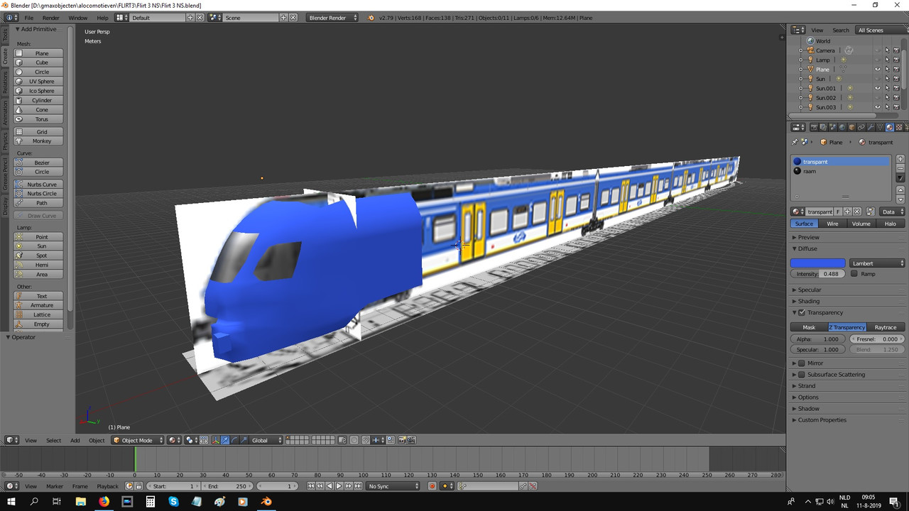909x511 pixels.
Task: Collapse the Diffuse panel
Action: pos(807,248)
